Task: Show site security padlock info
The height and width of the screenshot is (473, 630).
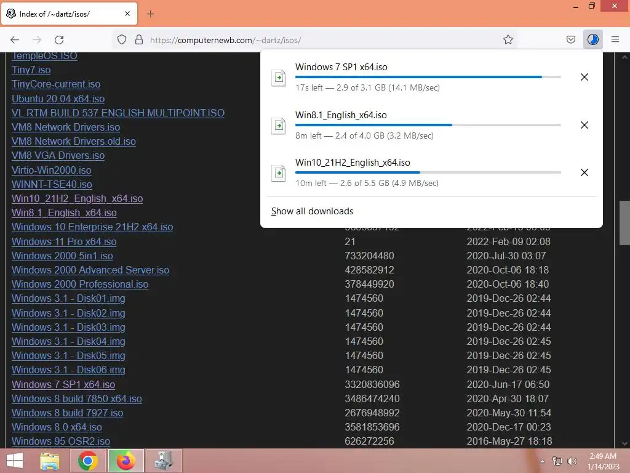Action: tap(139, 39)
